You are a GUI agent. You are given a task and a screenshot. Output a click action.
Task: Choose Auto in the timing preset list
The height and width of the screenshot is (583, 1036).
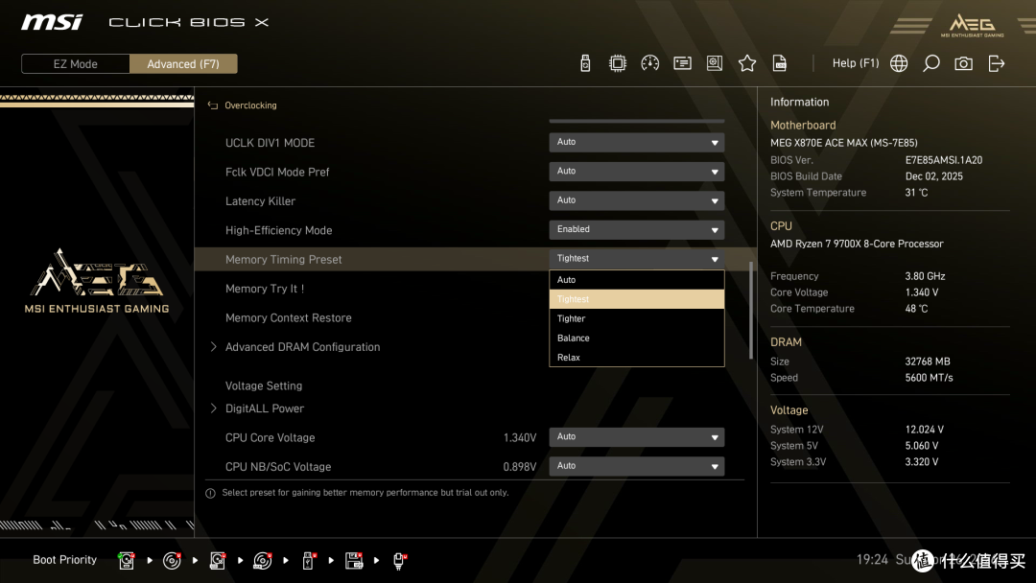click(636, 280)
